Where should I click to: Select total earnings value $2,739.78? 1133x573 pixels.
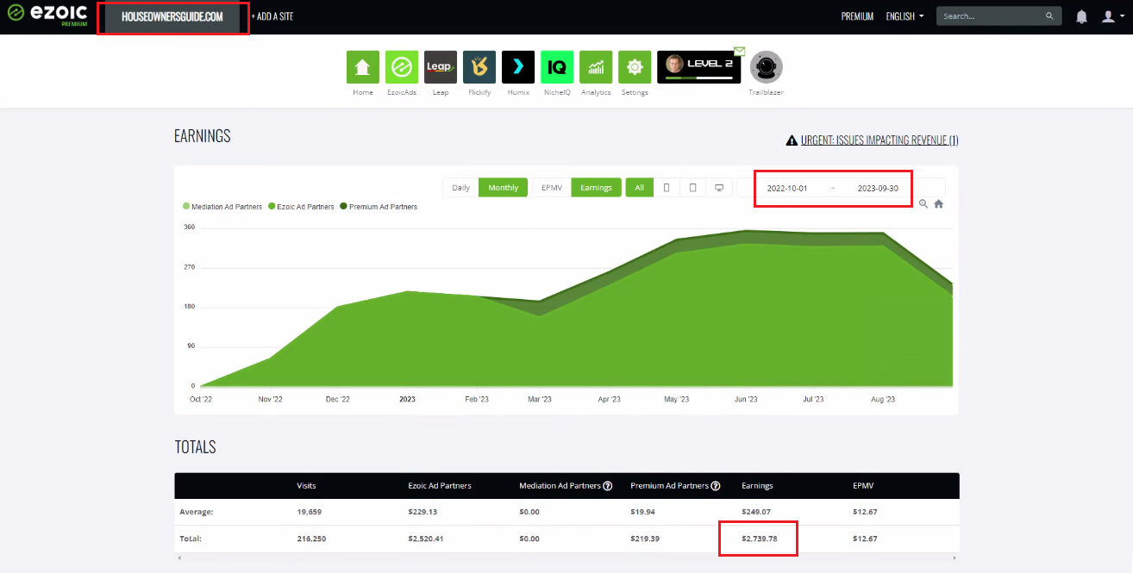760,539
